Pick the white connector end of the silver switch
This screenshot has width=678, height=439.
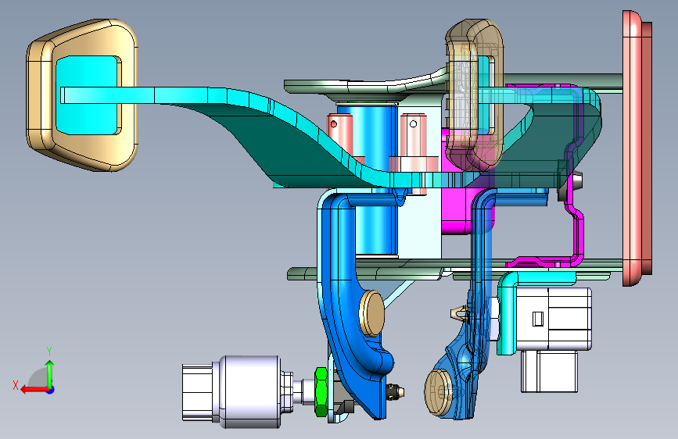tap(197, 392)
